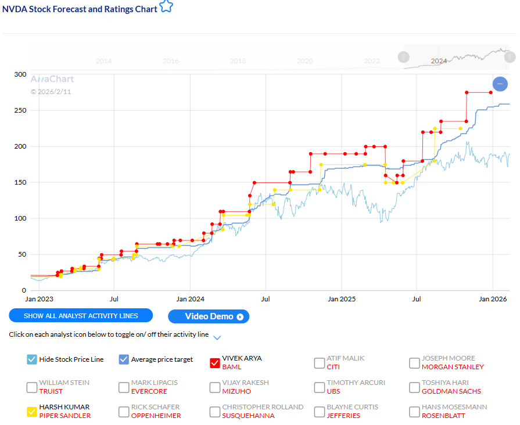Disable Vivek Arya BAML activity line
This screenshot has height=425, width=520.
click(214, 363)
